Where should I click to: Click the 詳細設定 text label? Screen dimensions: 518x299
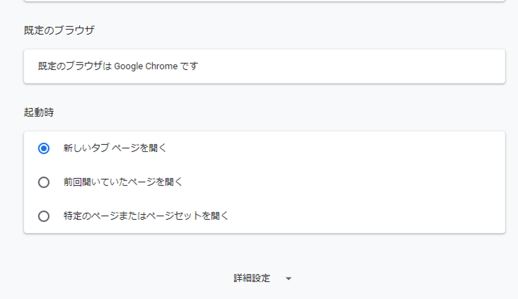(252, 279)
